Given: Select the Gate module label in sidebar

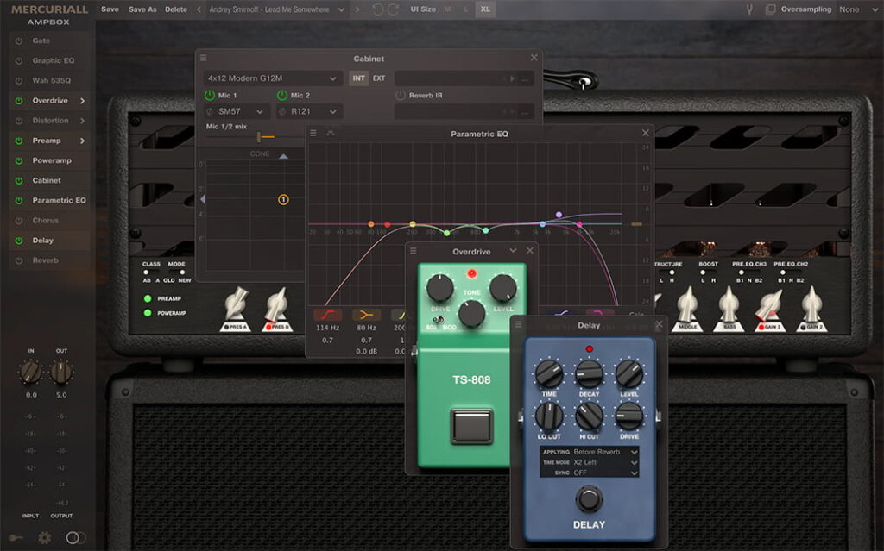Looking at the screenshot, I should (41, 41).
